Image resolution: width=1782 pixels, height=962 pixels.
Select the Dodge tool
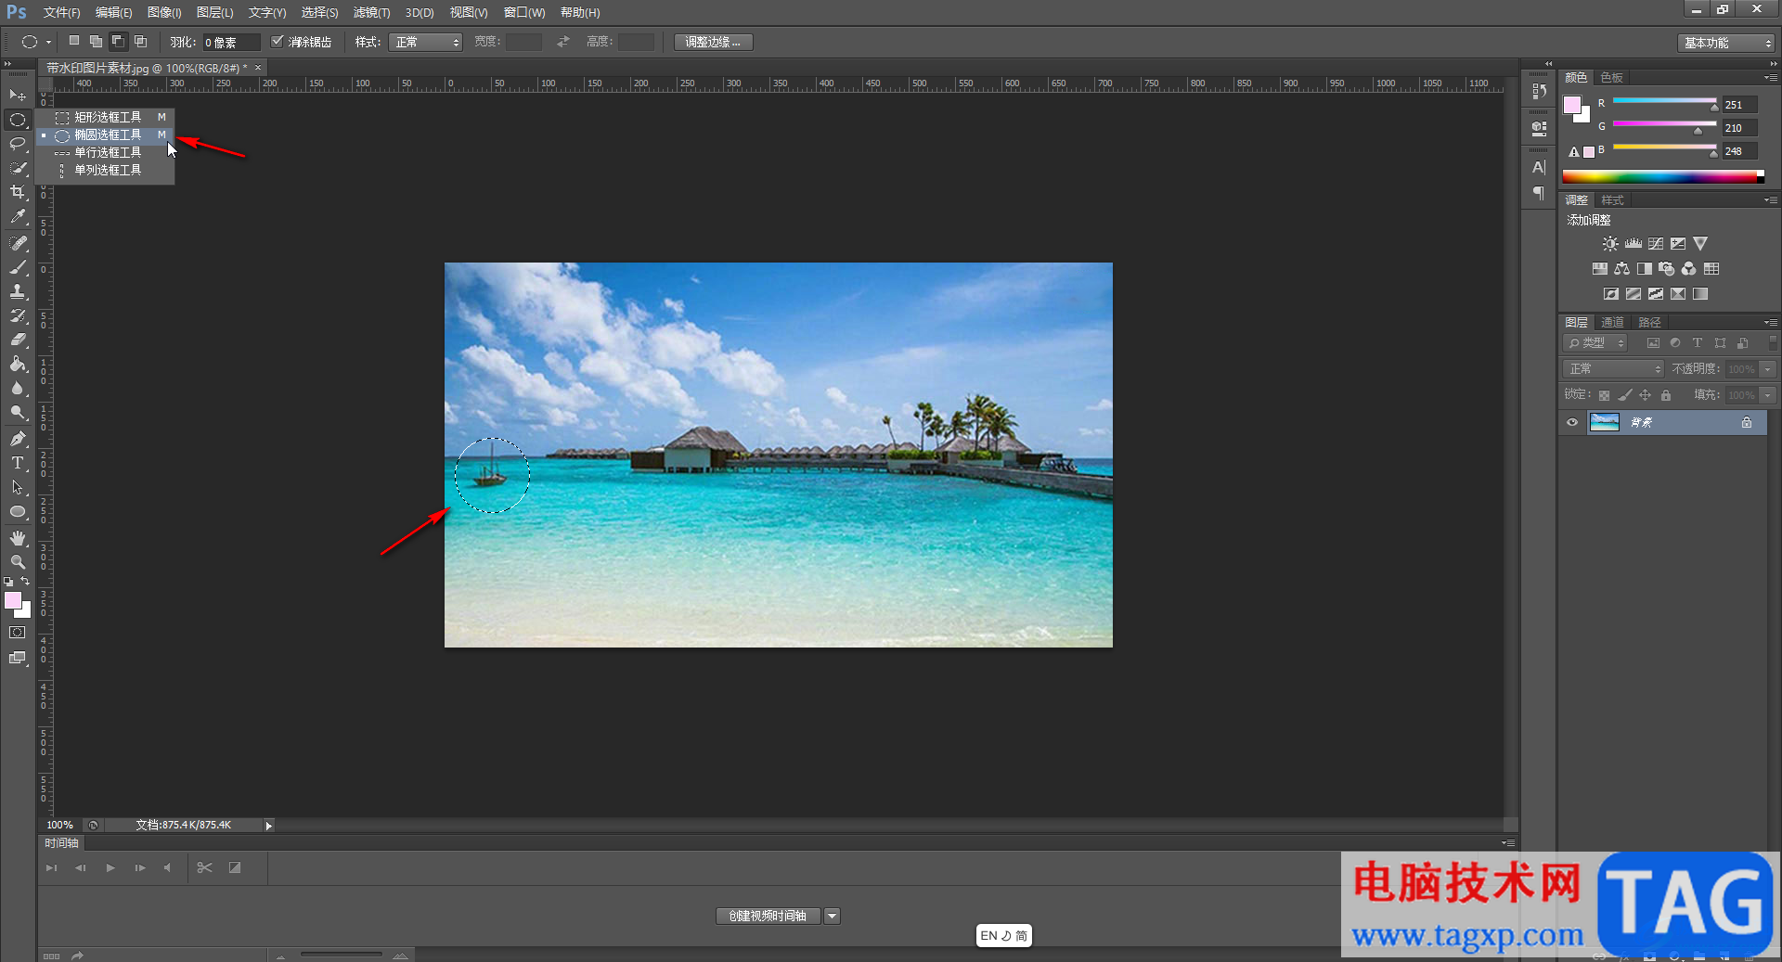[x=18, y=413]
